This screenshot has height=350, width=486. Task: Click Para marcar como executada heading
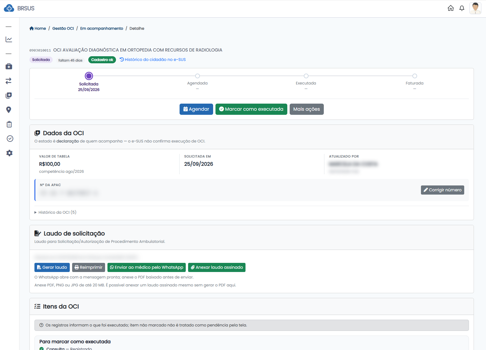[75, 341]
